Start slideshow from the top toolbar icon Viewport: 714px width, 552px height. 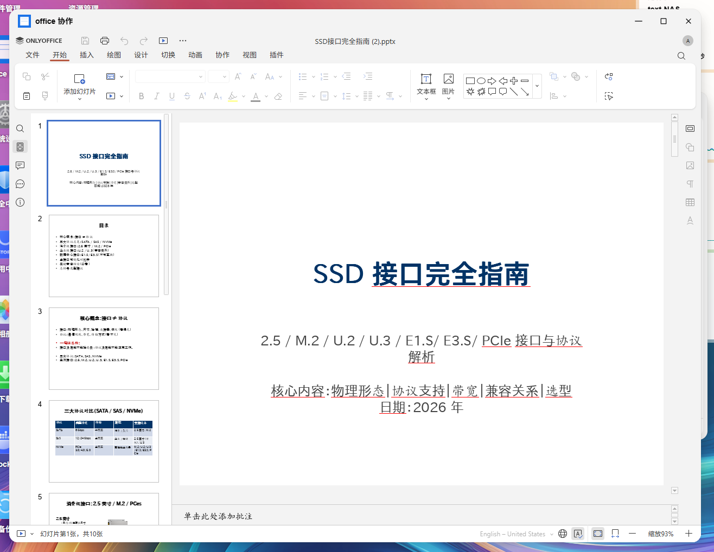tap(163, 41)
